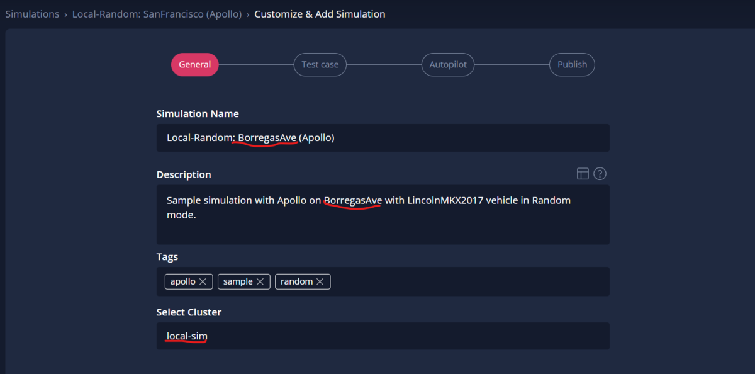Viewport: 755px width, 374px height.
Task: Click empty space in the Tags field
Action: (469, 281)
